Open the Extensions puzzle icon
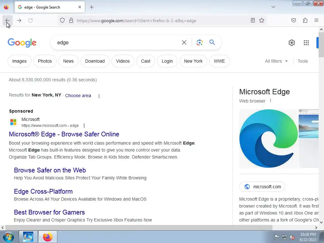 305,20
